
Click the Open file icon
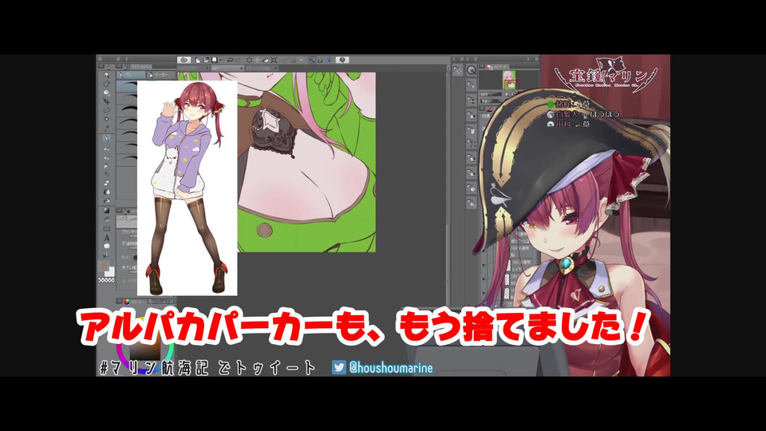[206, 60]
